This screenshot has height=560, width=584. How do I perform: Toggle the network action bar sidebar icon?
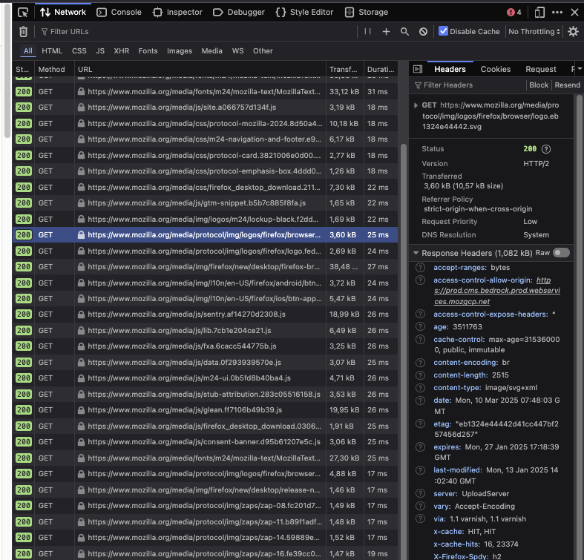[x=418, y=69]
